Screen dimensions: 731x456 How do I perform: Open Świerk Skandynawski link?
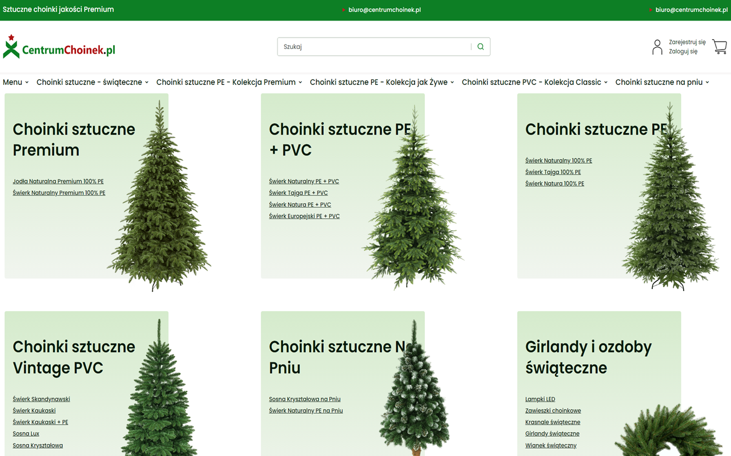41,399
